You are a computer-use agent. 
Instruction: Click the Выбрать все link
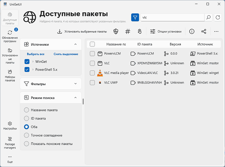click(x=36, y=54)
